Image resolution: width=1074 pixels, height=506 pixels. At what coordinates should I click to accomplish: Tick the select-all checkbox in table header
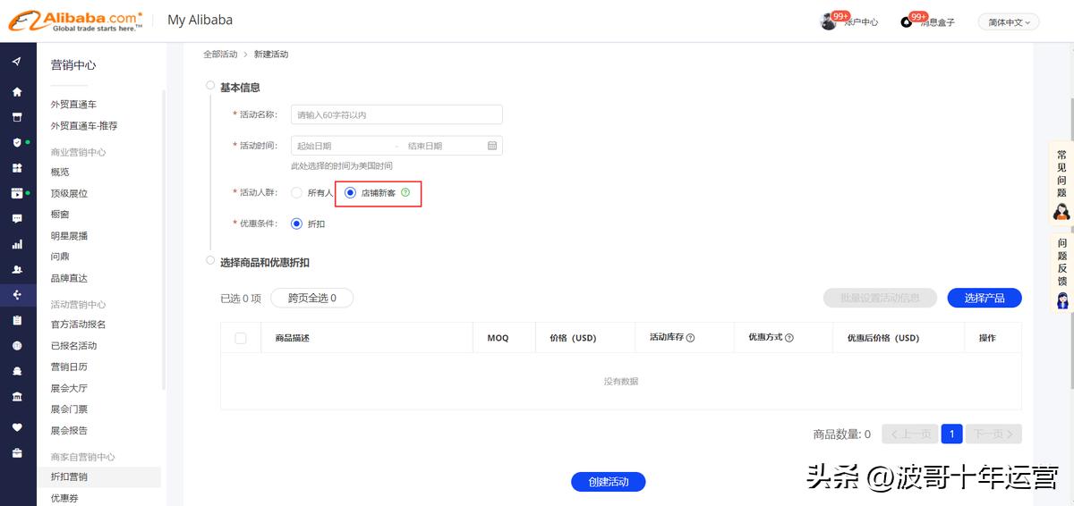pyautogui.click(x=240, y=338)
